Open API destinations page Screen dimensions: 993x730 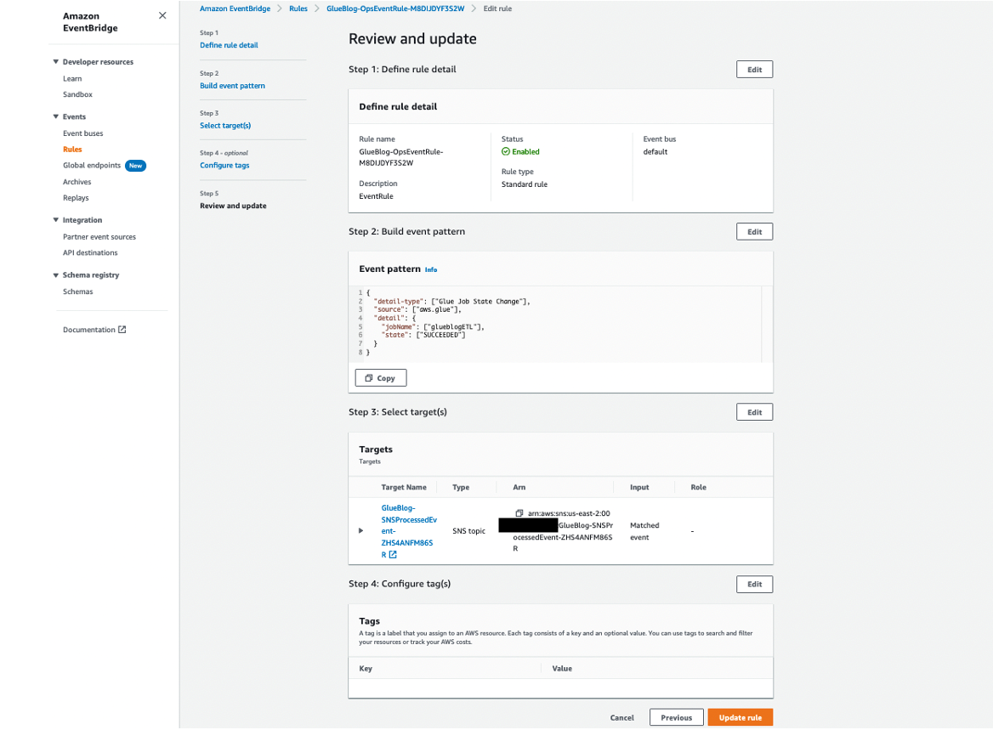(90, 252)
